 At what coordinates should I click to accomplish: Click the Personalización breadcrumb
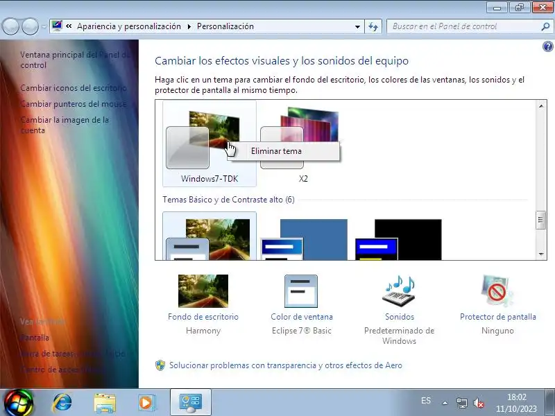coord(225,26)
